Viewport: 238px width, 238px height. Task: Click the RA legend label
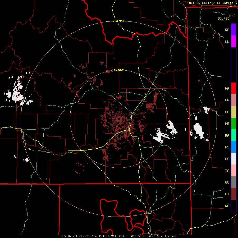pos(227,135)
